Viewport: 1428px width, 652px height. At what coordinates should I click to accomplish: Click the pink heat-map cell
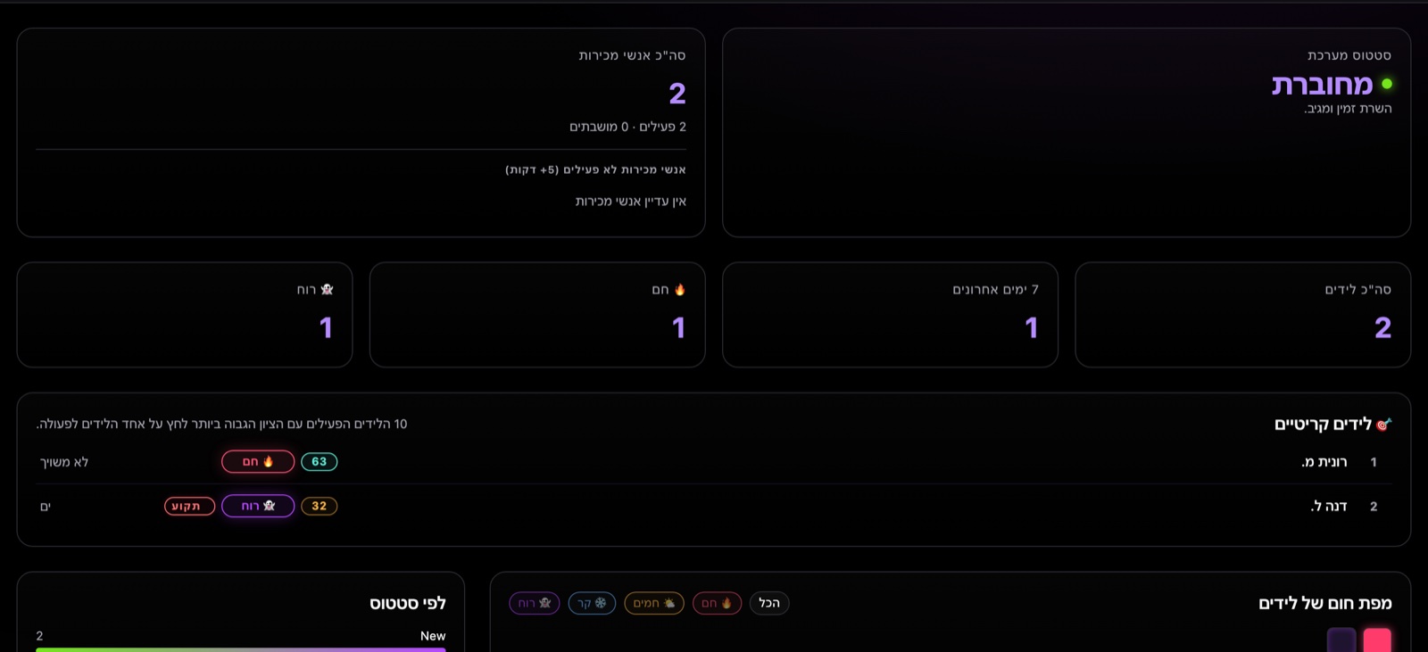[x=1377, y=640]
